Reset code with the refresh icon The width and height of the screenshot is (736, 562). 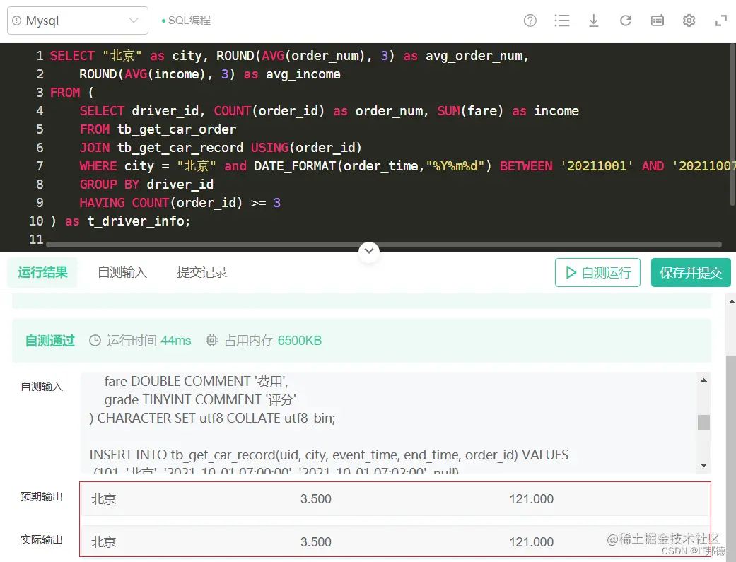coord(626,21)
